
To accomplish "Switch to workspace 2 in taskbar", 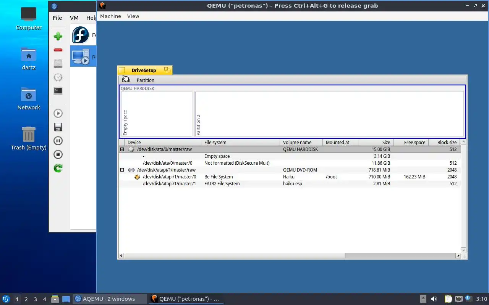I will [x=26, y=299].
